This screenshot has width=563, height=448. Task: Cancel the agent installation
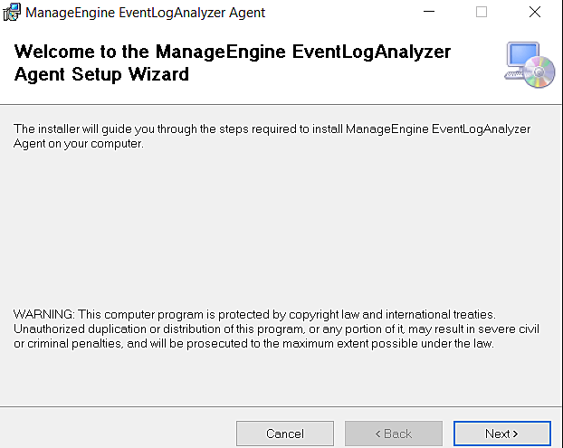pos(285,434)
